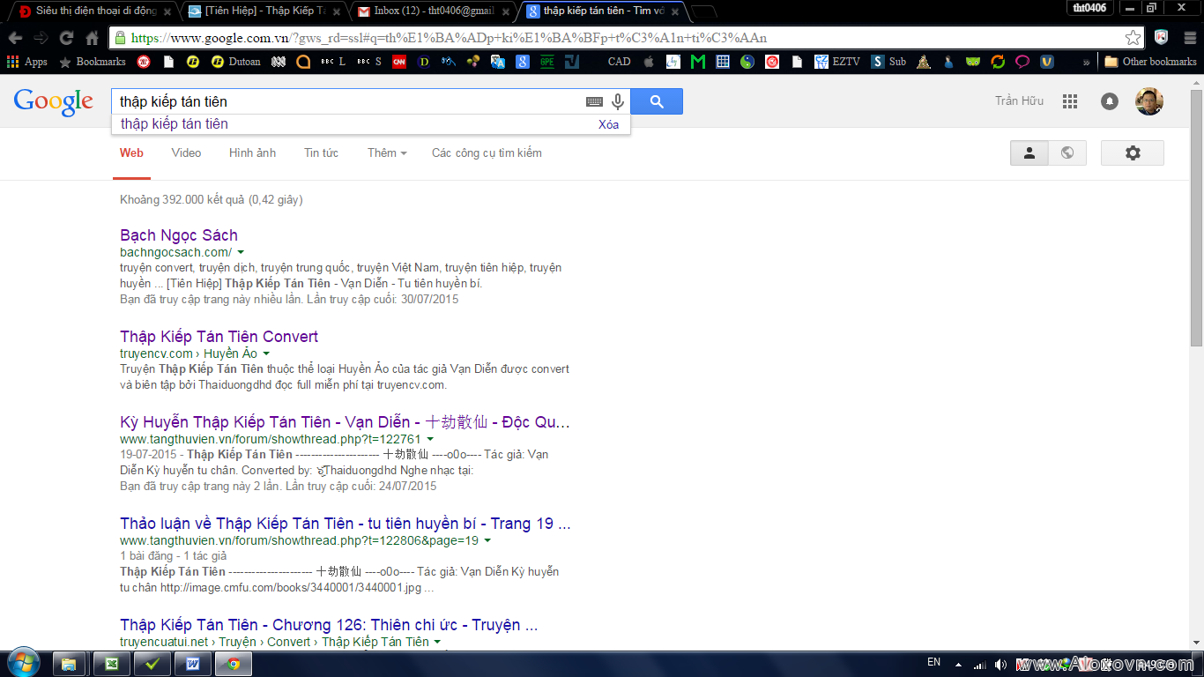Expand the dropdown arrow beside bachngocsach.com
This screenshot has height=677, width=1204.
pyautogui.click(x=241, y=251)
